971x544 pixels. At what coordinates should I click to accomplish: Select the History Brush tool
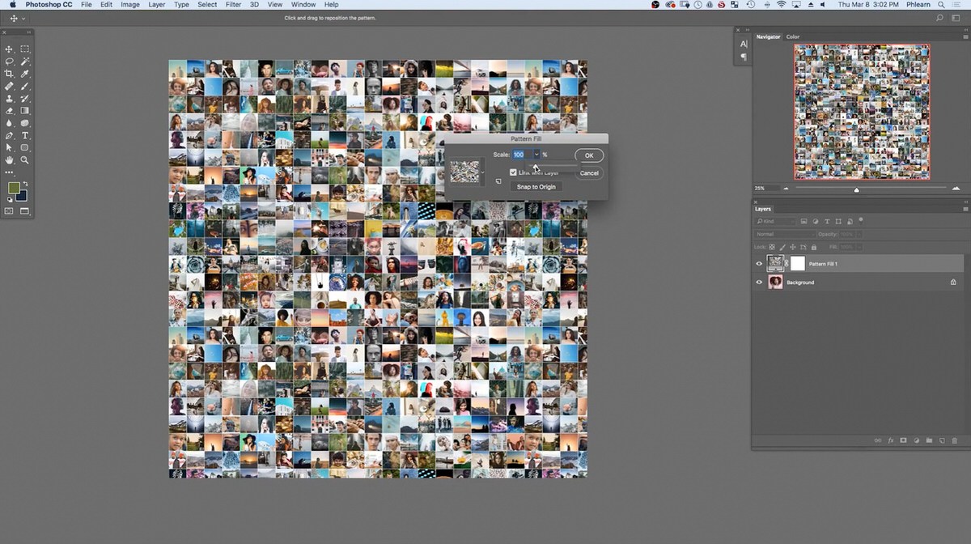[25, 98]
